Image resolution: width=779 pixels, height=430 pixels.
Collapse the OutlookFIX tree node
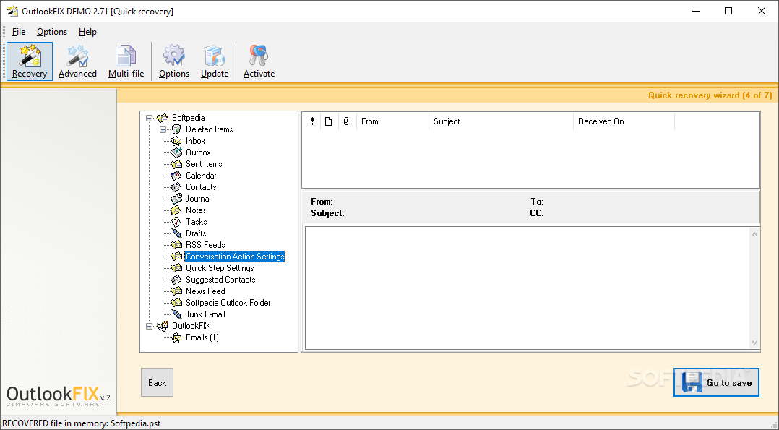(x=149, y=327)
